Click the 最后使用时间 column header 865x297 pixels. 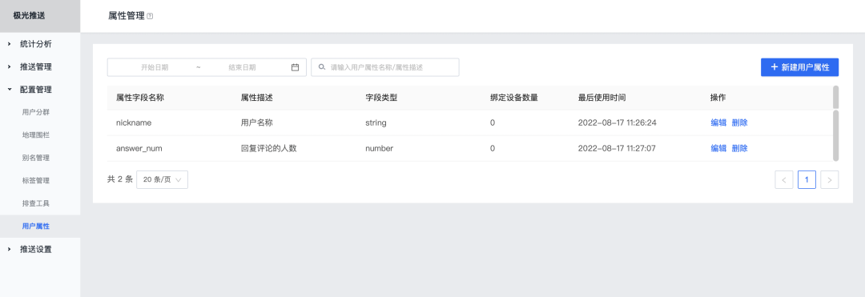(x=601, y=98)
